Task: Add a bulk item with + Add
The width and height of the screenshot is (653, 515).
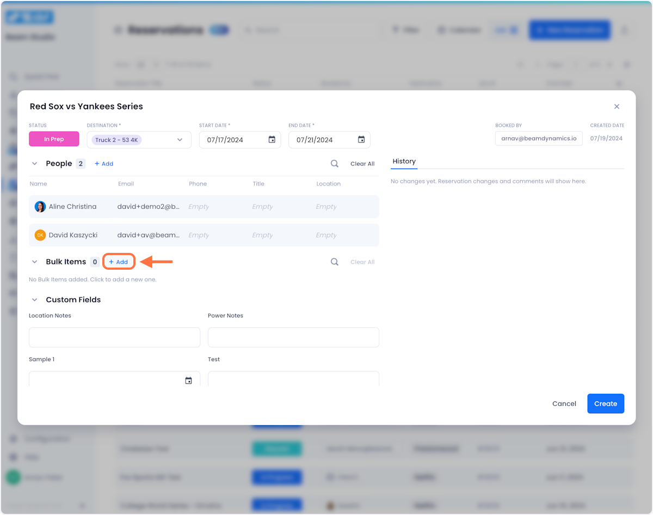Action: 119,262
